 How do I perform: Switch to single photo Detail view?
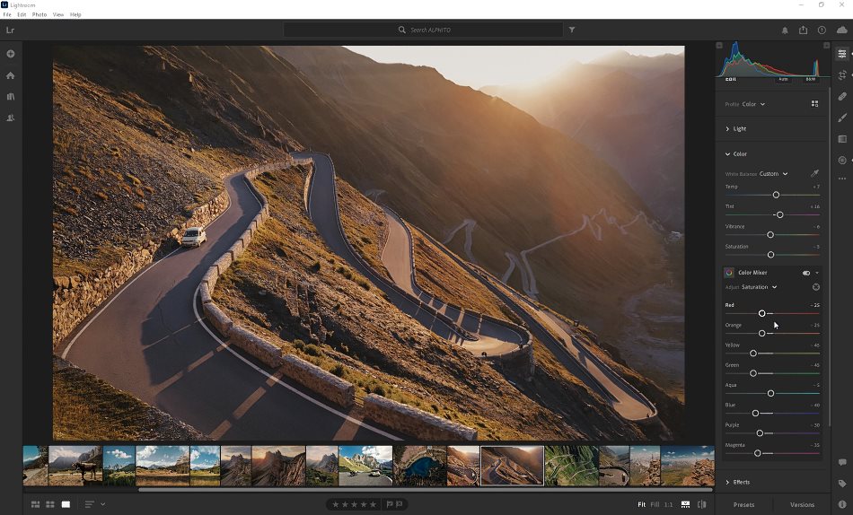[x=66, y=504]
